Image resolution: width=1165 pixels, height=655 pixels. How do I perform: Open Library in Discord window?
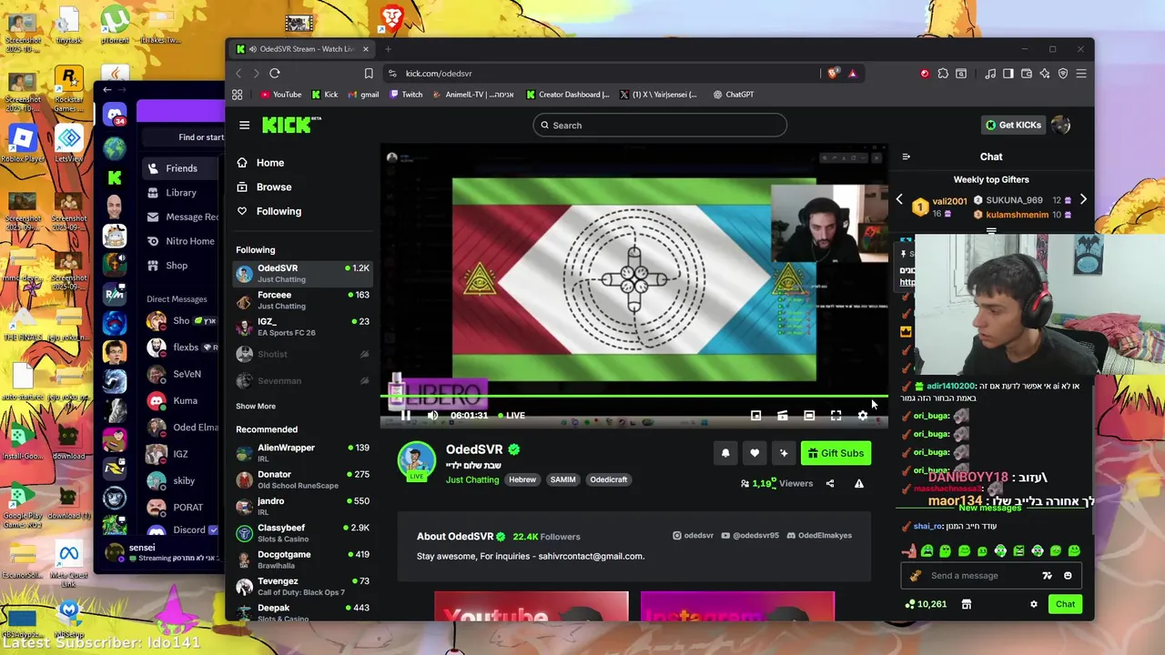181,193
